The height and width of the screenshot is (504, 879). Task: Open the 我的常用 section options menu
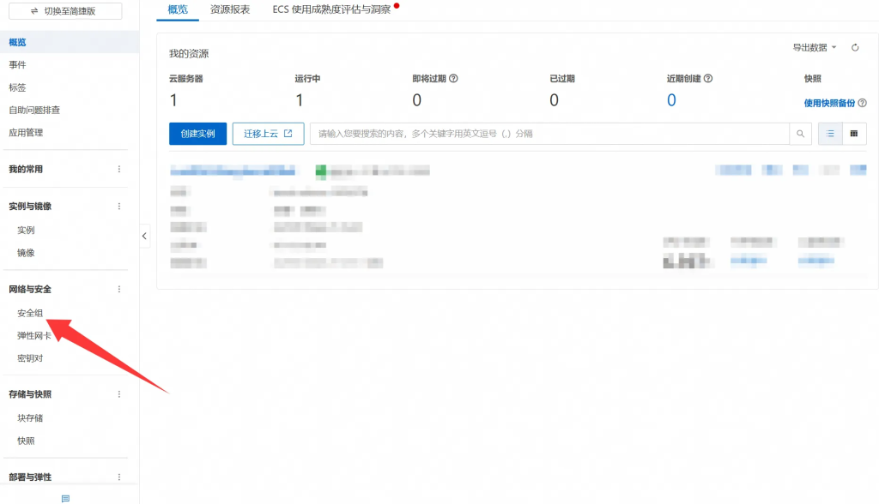click(119, 170)
